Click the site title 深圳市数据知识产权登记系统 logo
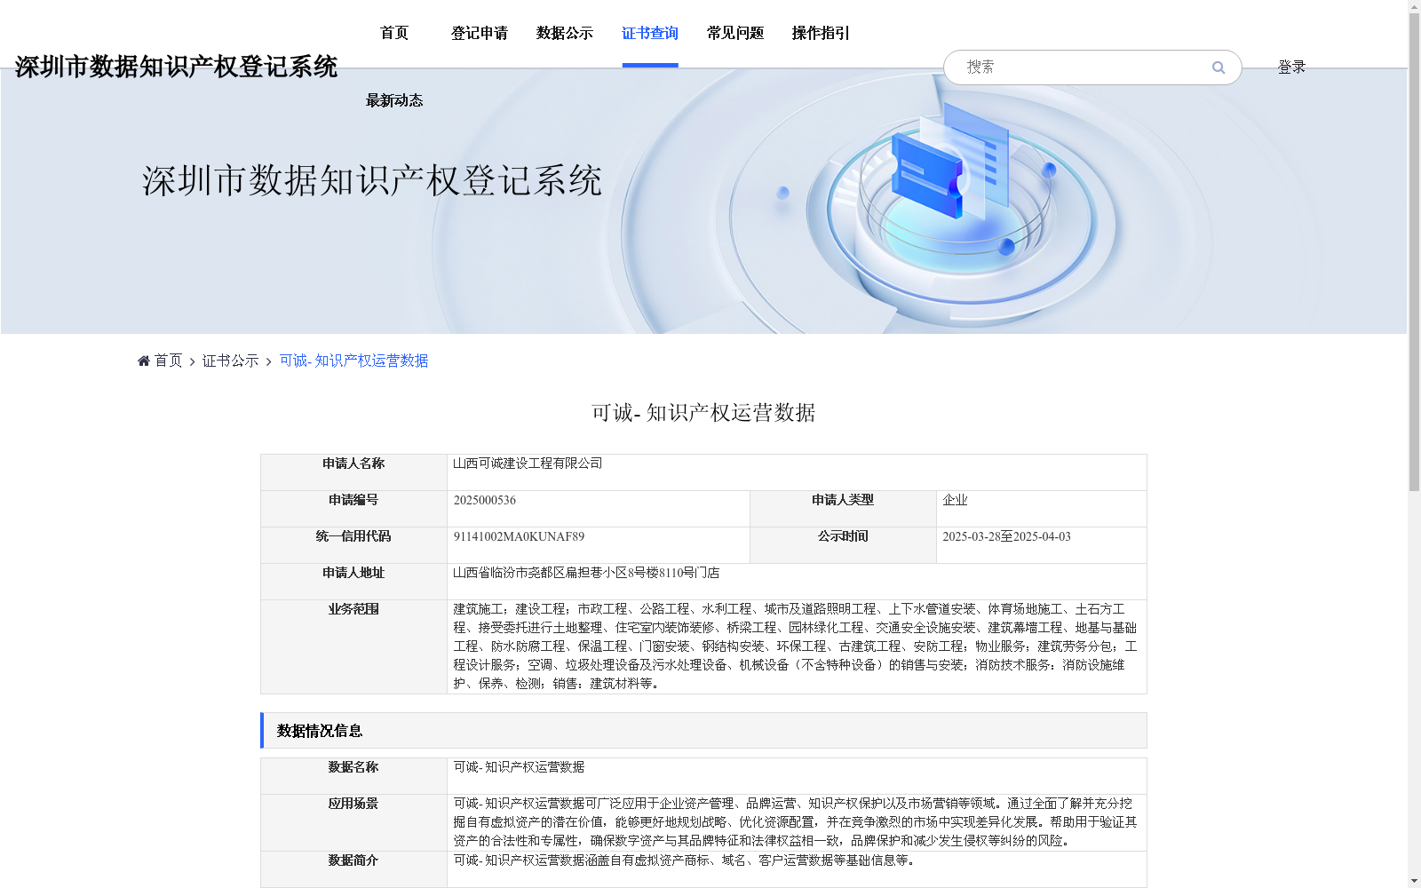Viewport: 1421px width, 888px height. click(176, 67)
